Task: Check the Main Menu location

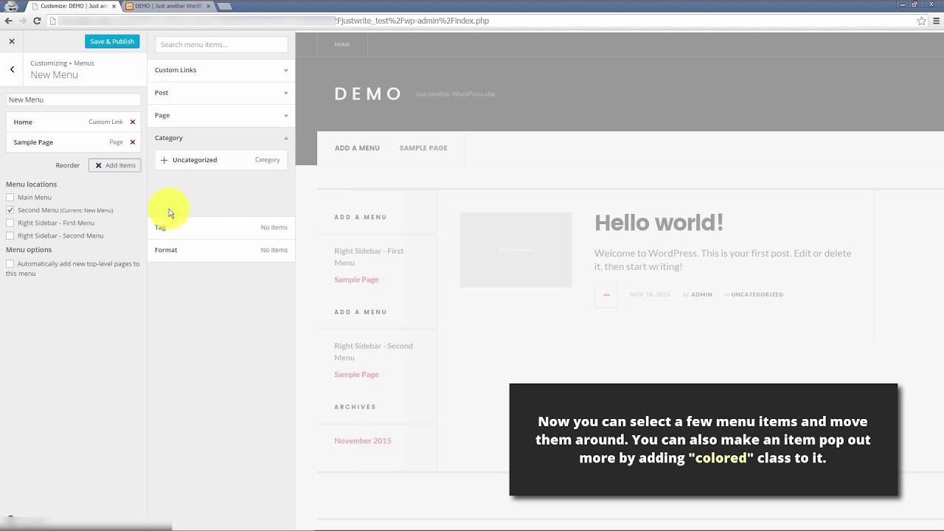Action: coord(10,197)
